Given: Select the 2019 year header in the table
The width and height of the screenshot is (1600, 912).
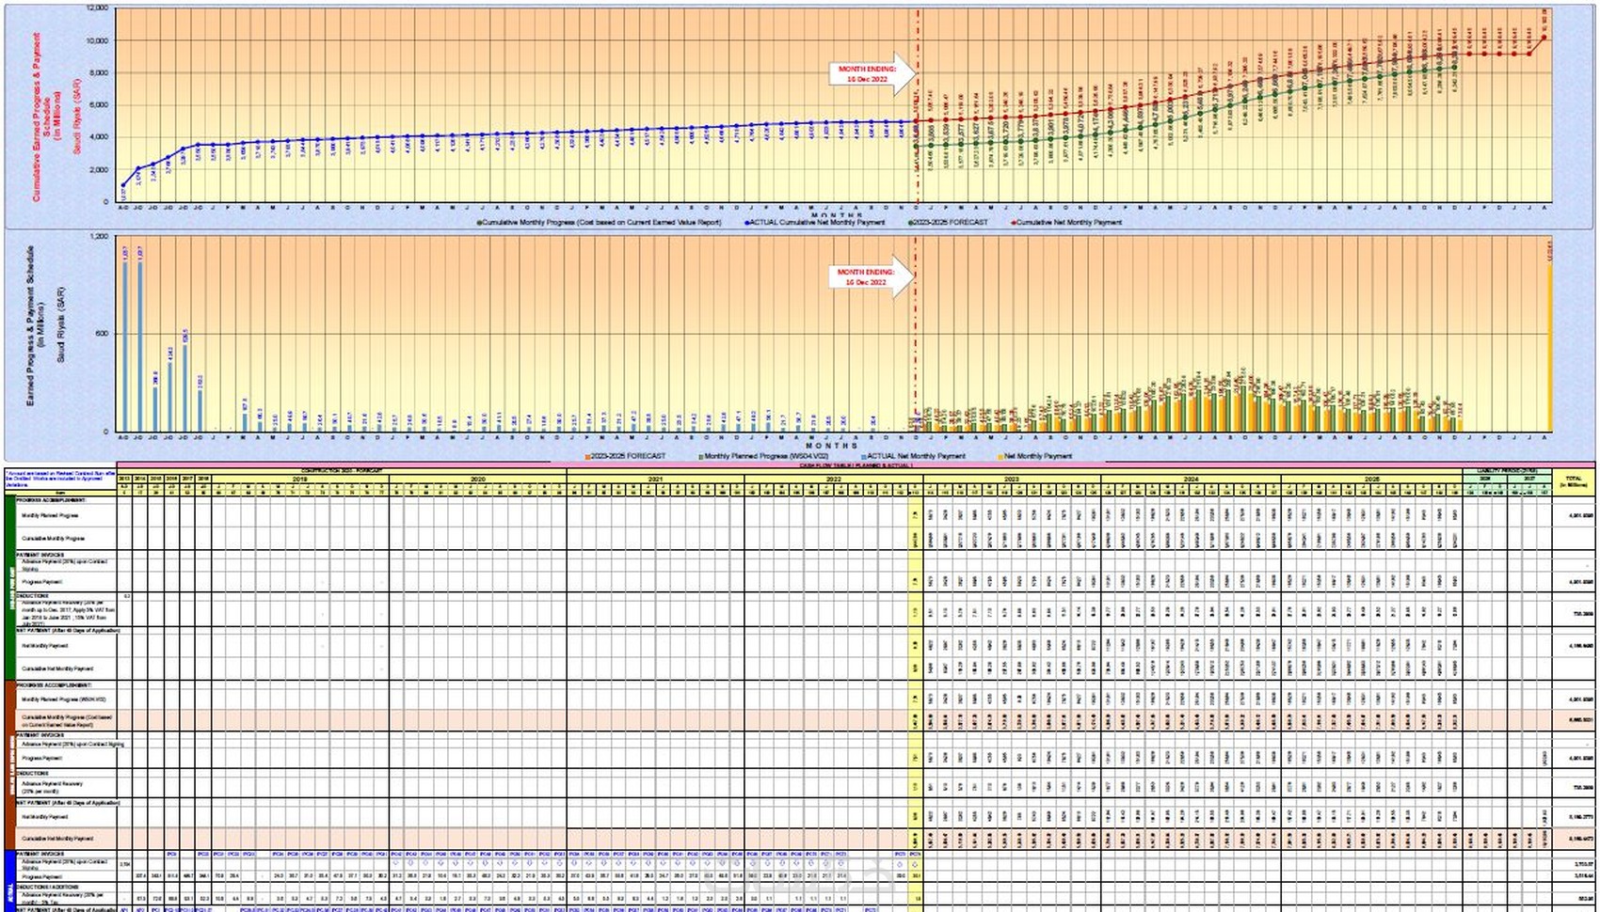Looking at the screenshot, I should (x=299, y=480).
